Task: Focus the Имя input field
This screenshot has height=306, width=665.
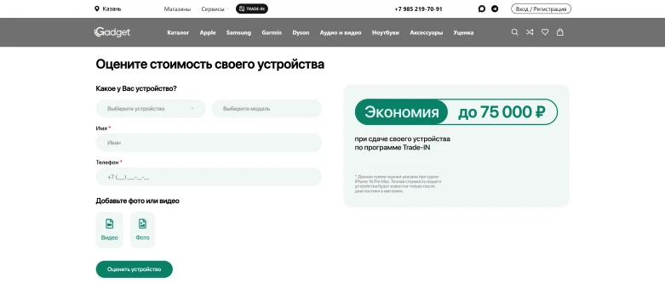Action: click(x=209, y=143)
